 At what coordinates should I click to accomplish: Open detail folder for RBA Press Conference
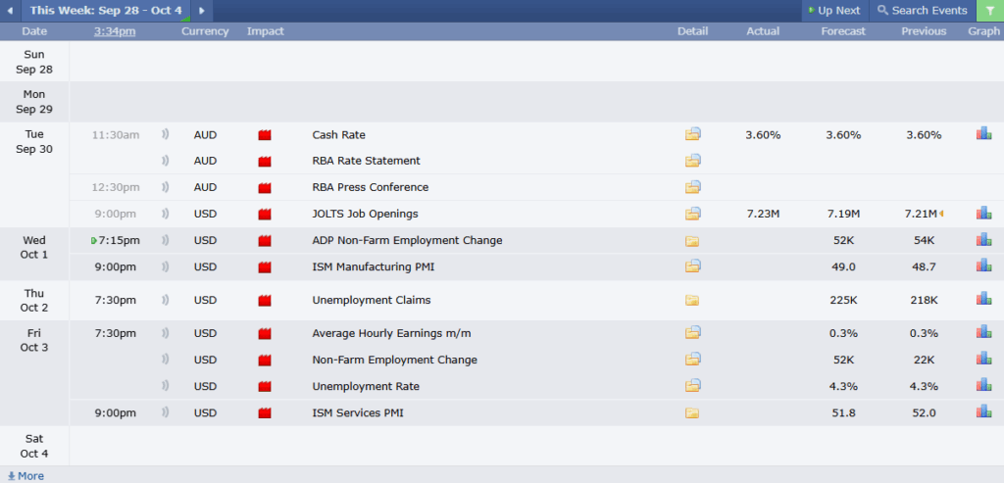[693, 187]
